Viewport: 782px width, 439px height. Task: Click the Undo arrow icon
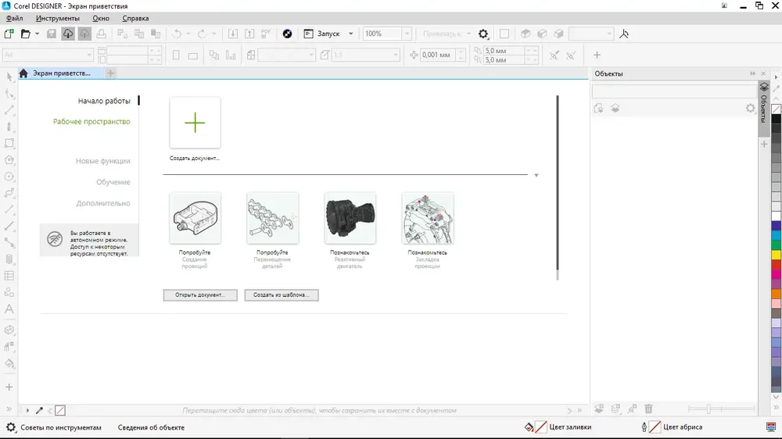pyautogui.click(x=177, y=34)
